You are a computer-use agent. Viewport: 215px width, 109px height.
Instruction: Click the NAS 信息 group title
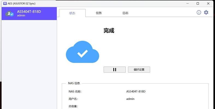[74, 83]
